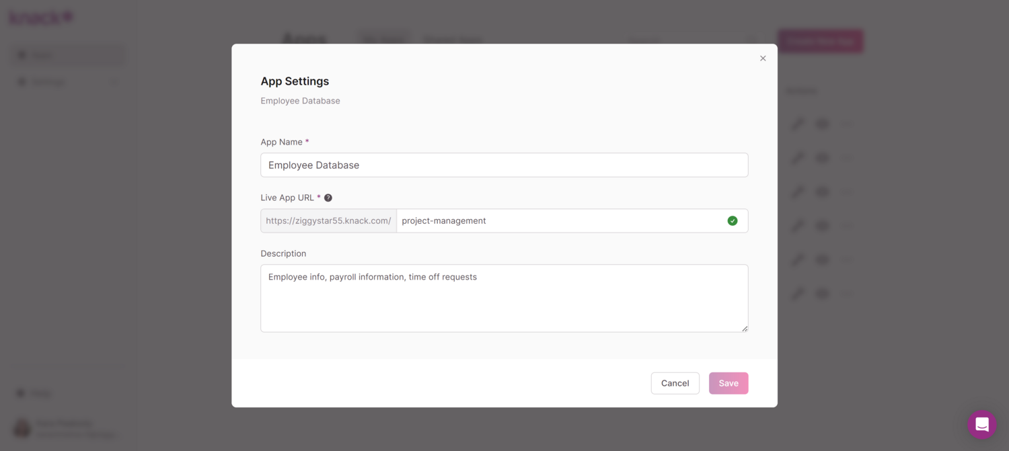Save the app settings

point(728,383)
